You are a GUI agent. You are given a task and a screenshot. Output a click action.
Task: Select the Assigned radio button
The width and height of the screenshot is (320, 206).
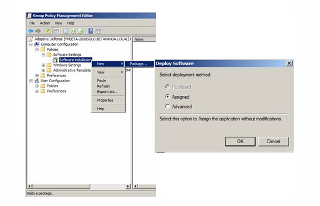[x=167, y=96]
